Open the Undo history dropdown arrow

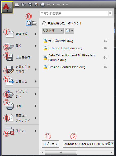[x=54, y=5]
